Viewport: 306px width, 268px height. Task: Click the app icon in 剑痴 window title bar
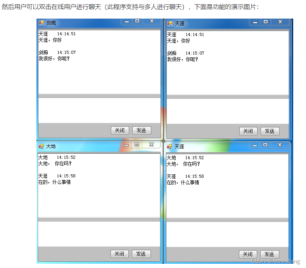click(41, 23)
